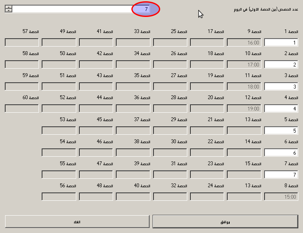Click the الحصة 4 input field
The width and height of the screenshot is (303, 233).
[281, 108]
